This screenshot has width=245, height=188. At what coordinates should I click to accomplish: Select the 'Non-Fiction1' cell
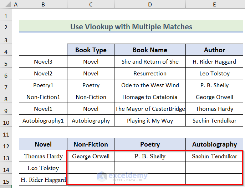click(43, 97)
